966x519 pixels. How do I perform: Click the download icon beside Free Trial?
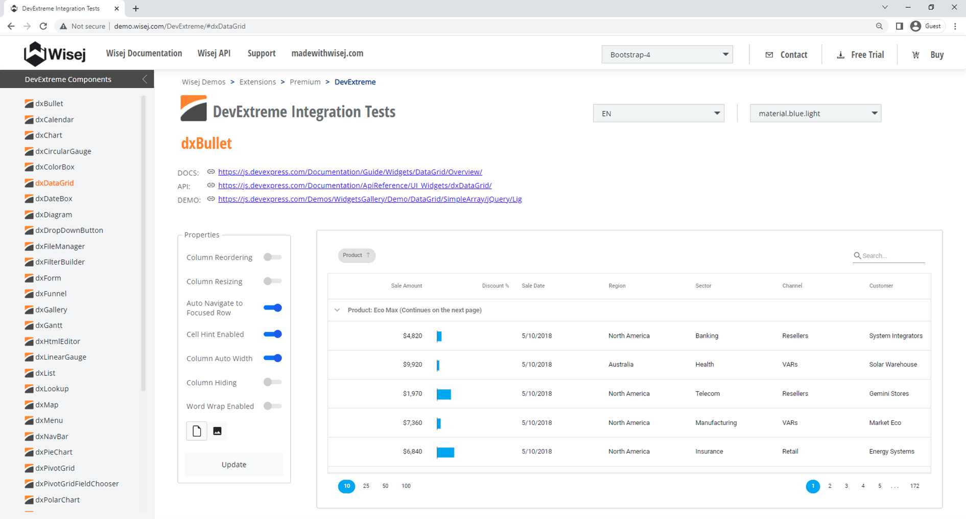click(841, 55)
